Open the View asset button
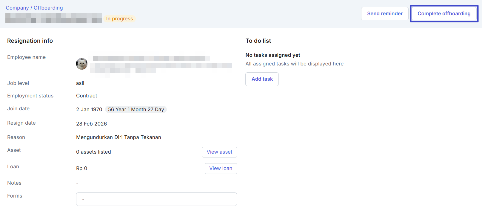The width and height of the screenshot is (482, 208). point(219,152)
